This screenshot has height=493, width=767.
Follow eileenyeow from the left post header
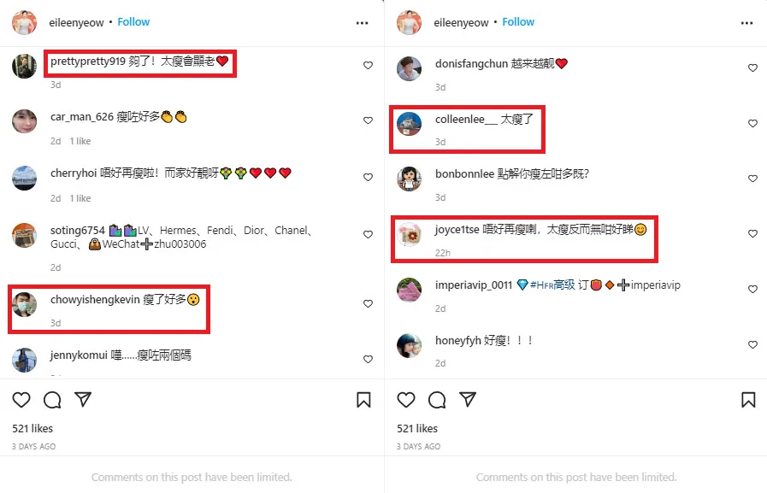[x=133, y=22]
